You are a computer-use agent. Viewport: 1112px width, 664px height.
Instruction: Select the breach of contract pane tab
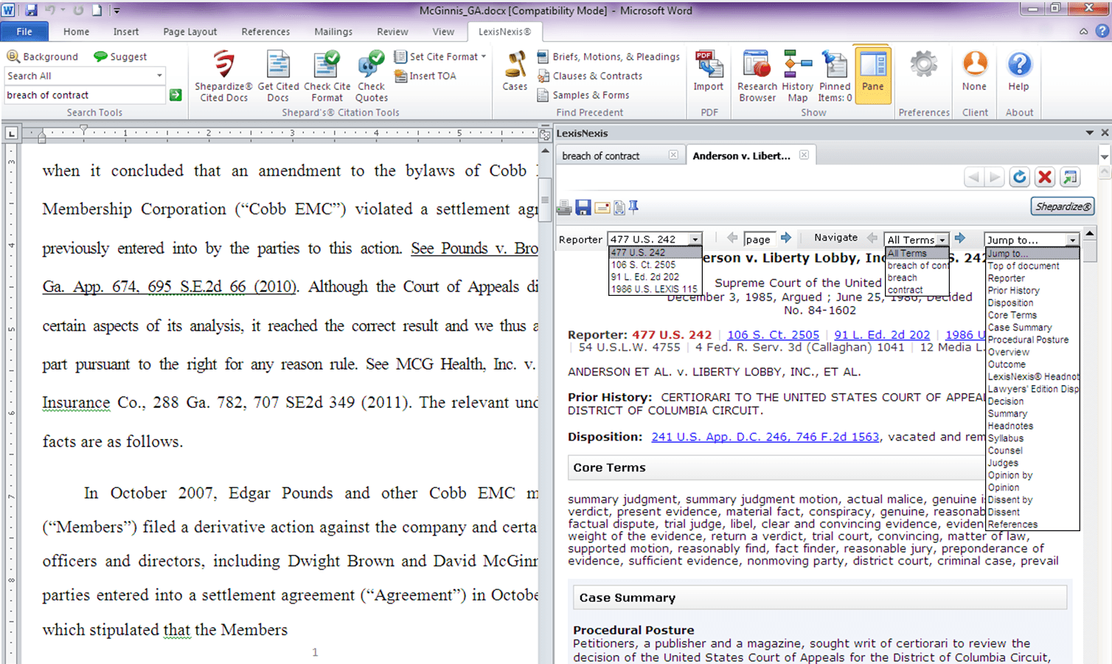pyautogui.click(x=601, y=156)
